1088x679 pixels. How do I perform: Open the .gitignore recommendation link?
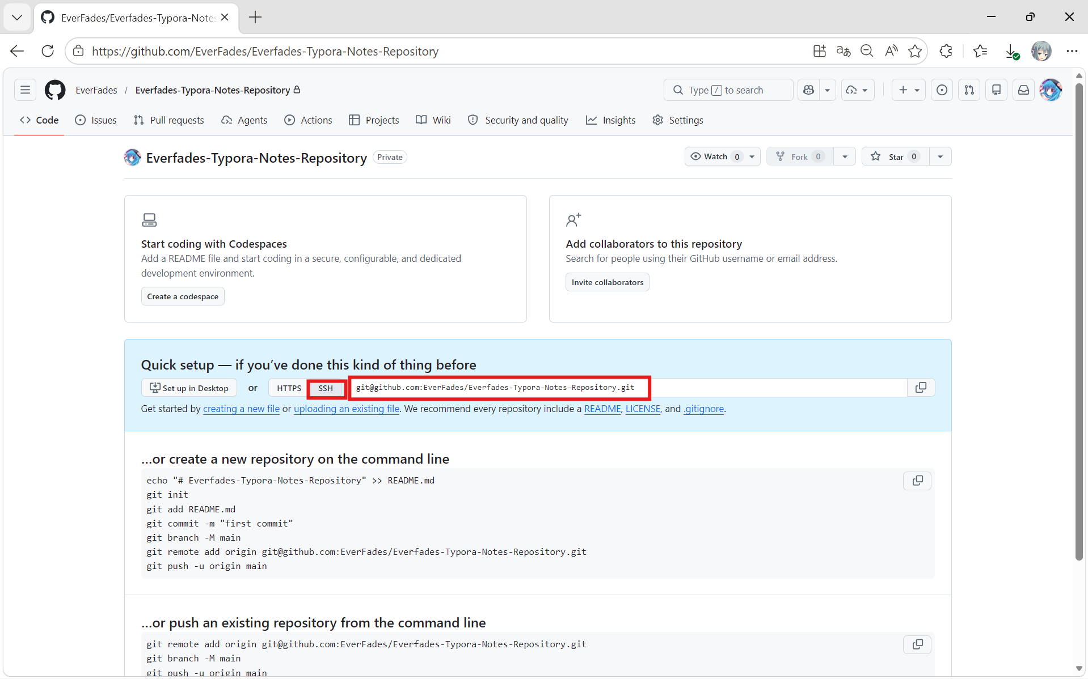tap(703, 409)
